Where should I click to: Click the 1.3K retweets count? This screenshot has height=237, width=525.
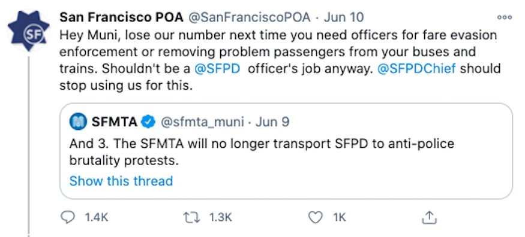click(220, 218)
